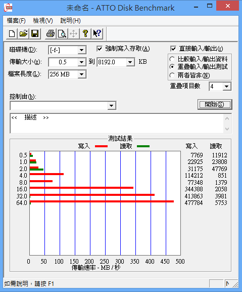Image resolution: width=242 pixels, height=292 pixels.
Task: Click the description box scroll down arrow
Action: (x=227, y=129)
